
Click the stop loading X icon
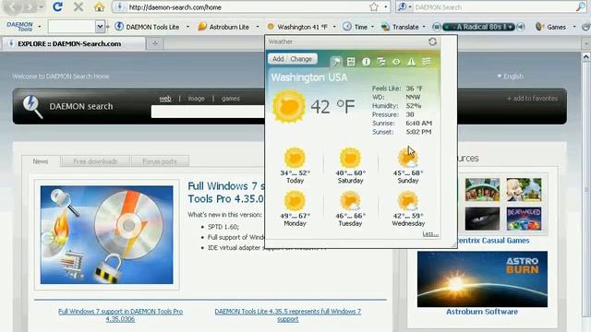pyautogui.click(x=78, y=6)
